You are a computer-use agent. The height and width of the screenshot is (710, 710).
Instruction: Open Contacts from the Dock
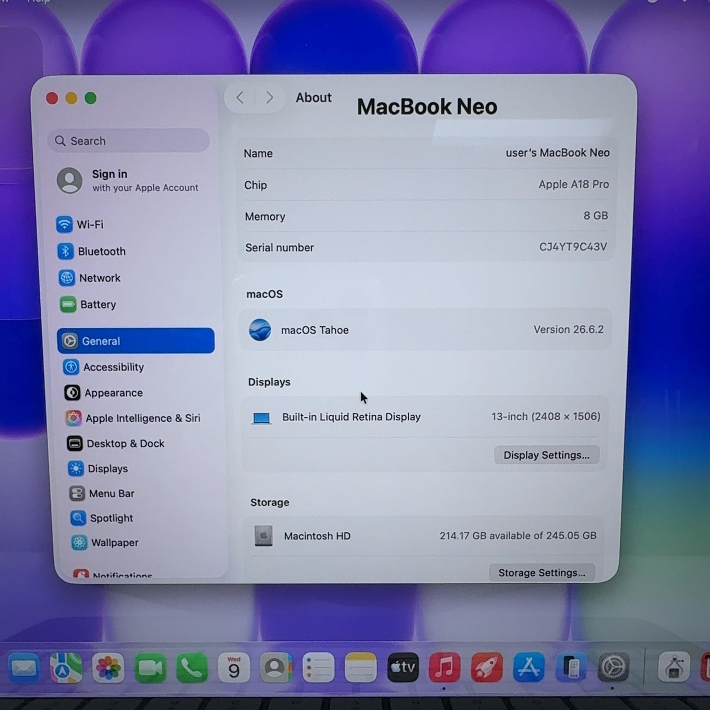coord(276,668)
